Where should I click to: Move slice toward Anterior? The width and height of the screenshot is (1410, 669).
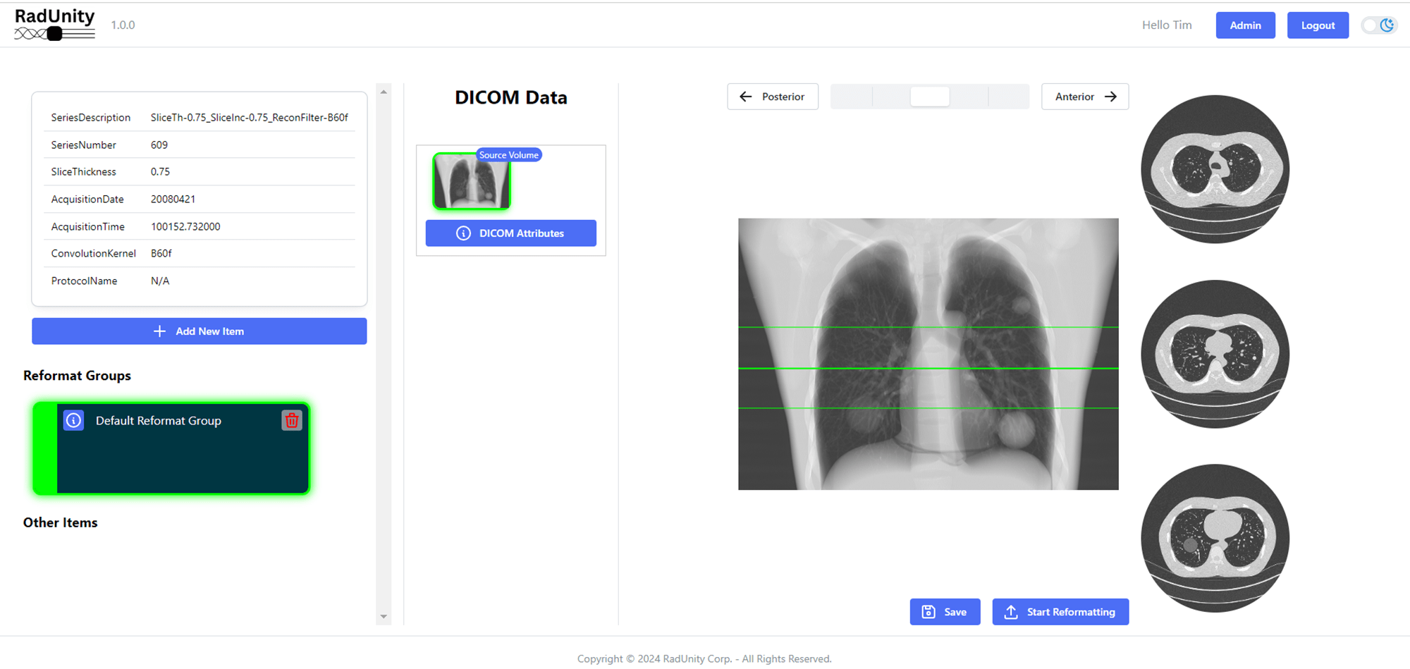[1084, 97]
